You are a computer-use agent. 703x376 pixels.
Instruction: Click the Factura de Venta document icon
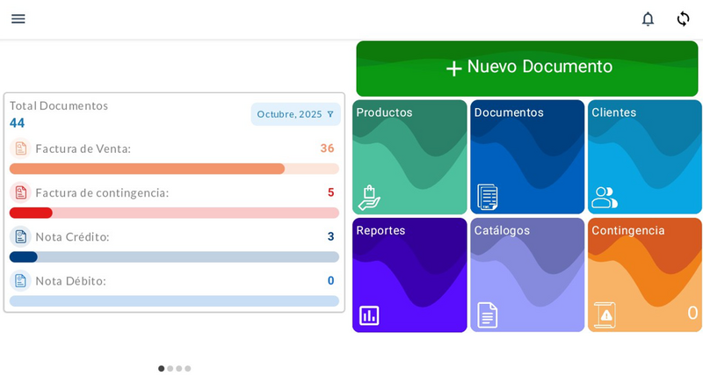point(20,148)
